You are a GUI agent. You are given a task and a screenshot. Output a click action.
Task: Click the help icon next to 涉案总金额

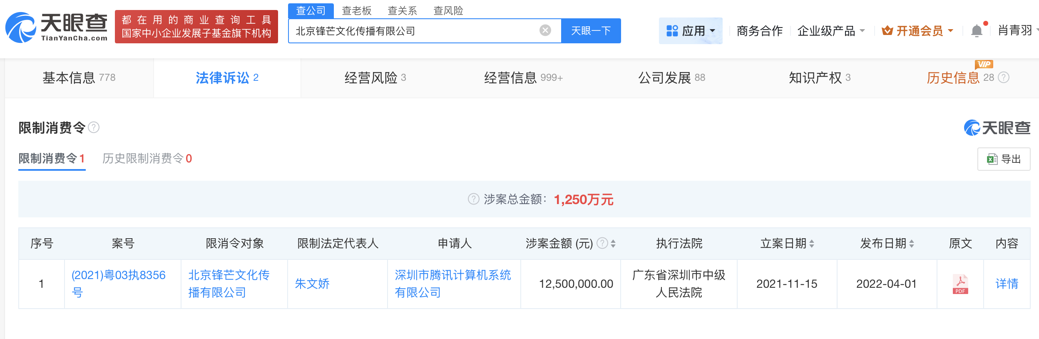[473, 199]
